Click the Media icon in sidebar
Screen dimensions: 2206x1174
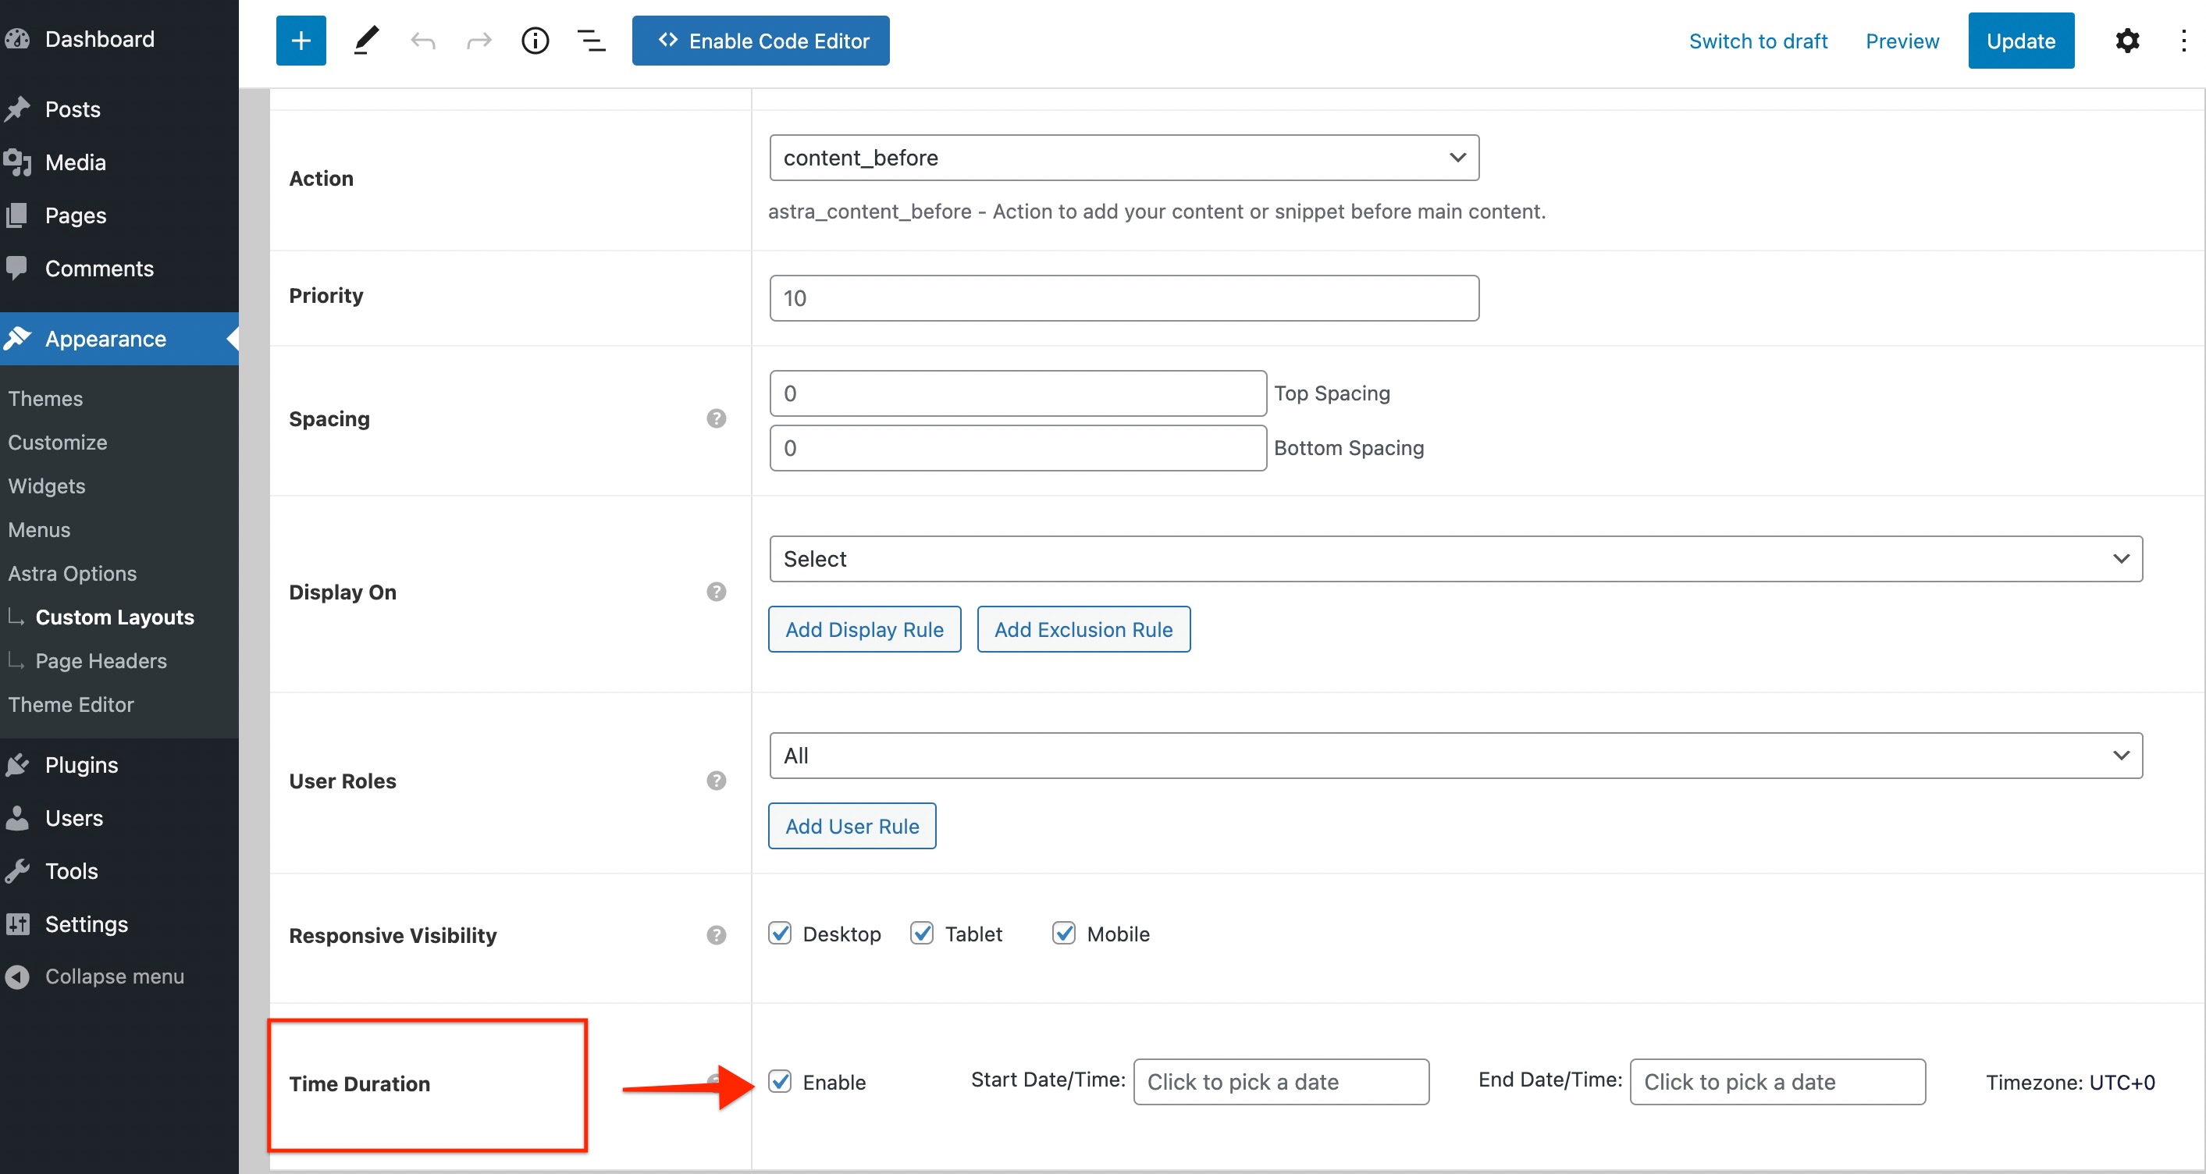click(17, 162)
